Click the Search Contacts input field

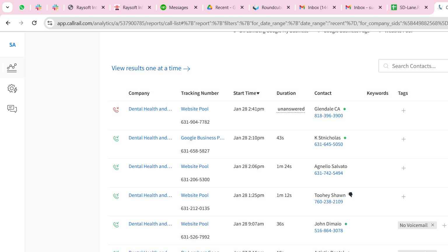[x=413, y=66]
